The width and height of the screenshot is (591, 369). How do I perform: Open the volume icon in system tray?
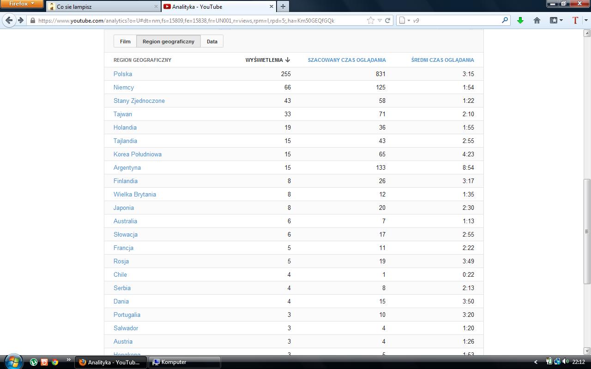565,362
